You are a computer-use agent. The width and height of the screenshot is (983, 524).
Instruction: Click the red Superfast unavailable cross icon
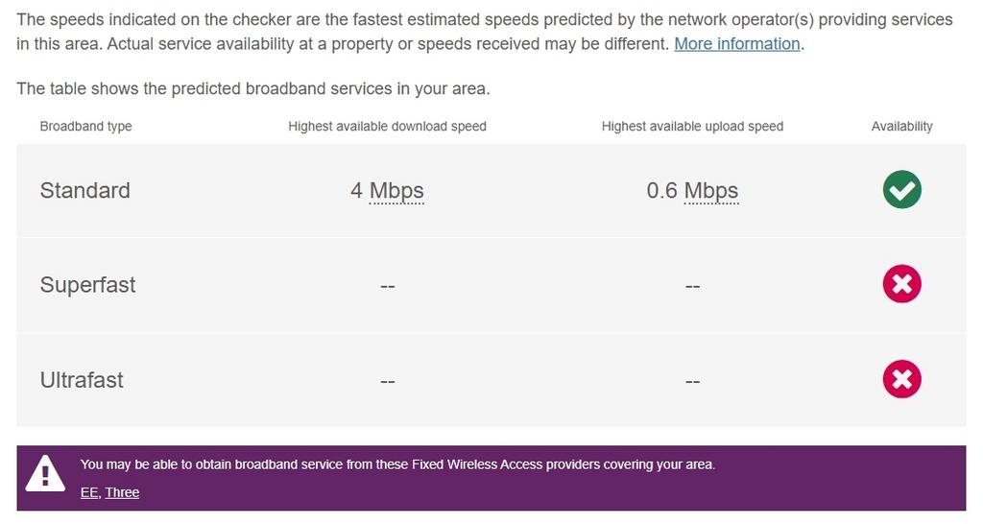coord(901,284)
